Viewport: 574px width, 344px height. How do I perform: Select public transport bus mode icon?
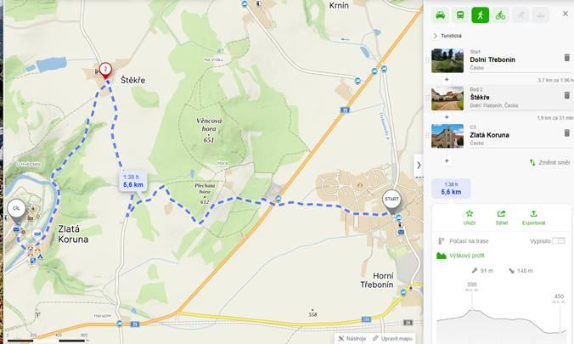460,15
